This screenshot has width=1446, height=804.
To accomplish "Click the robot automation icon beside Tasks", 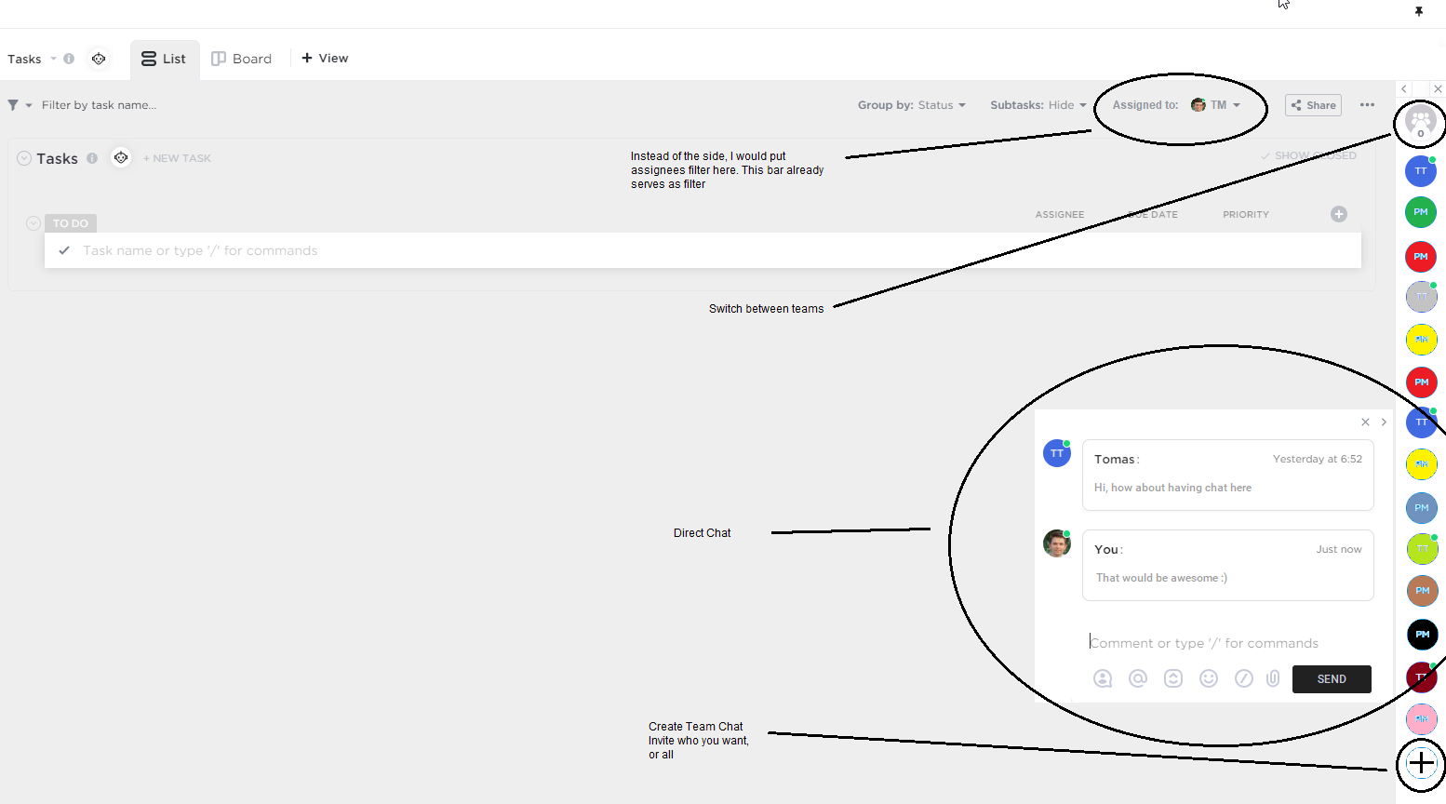I will click(x=121, y=157).
